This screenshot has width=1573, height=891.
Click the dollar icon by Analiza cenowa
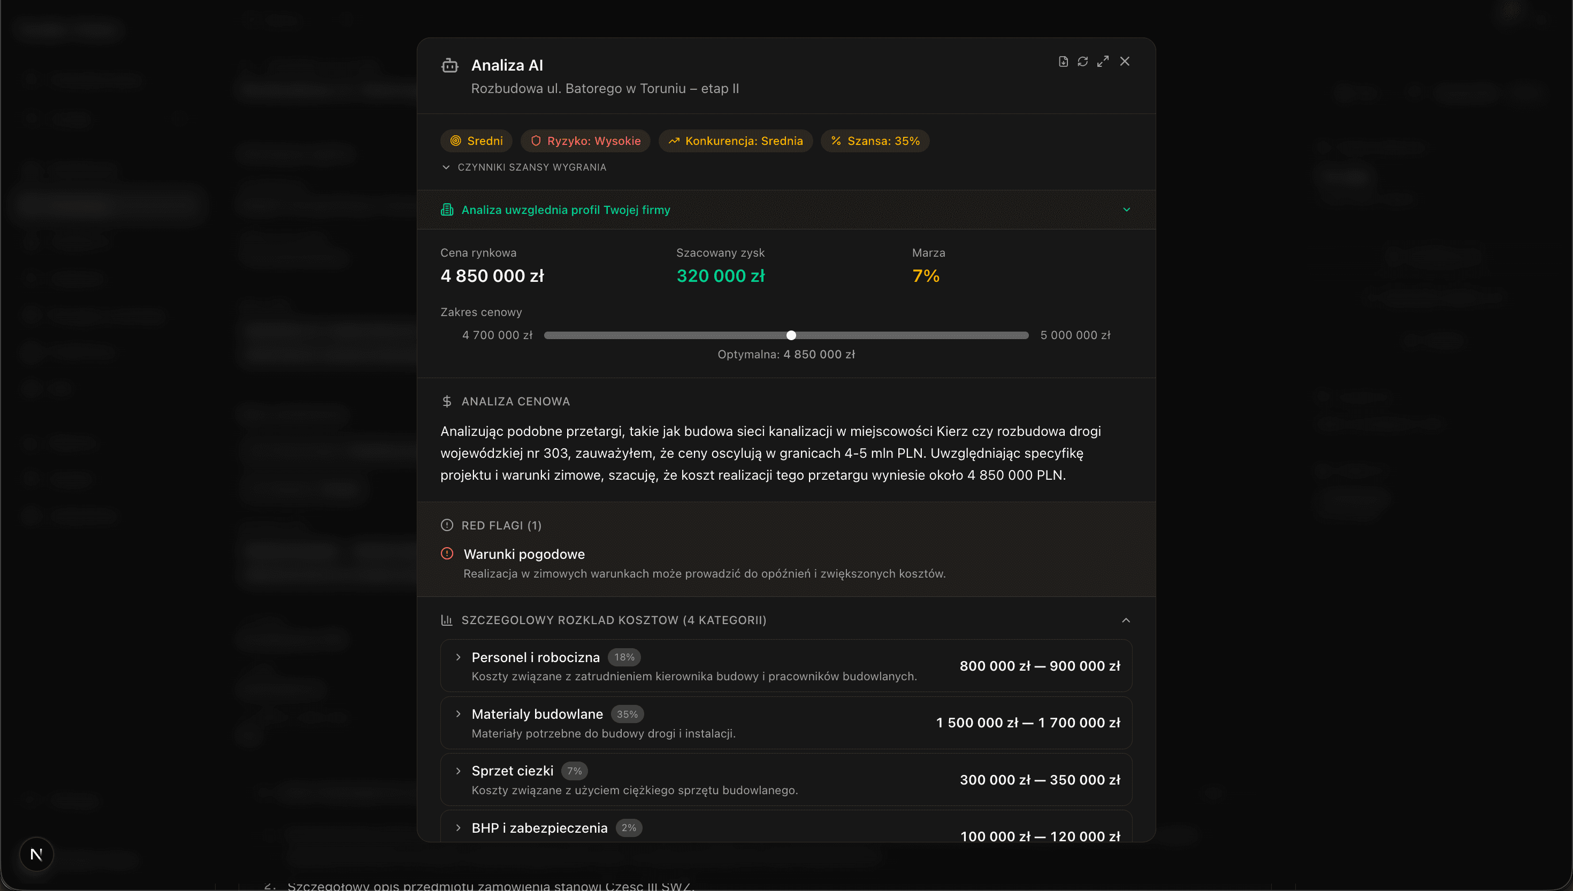[x=447, y=402]
